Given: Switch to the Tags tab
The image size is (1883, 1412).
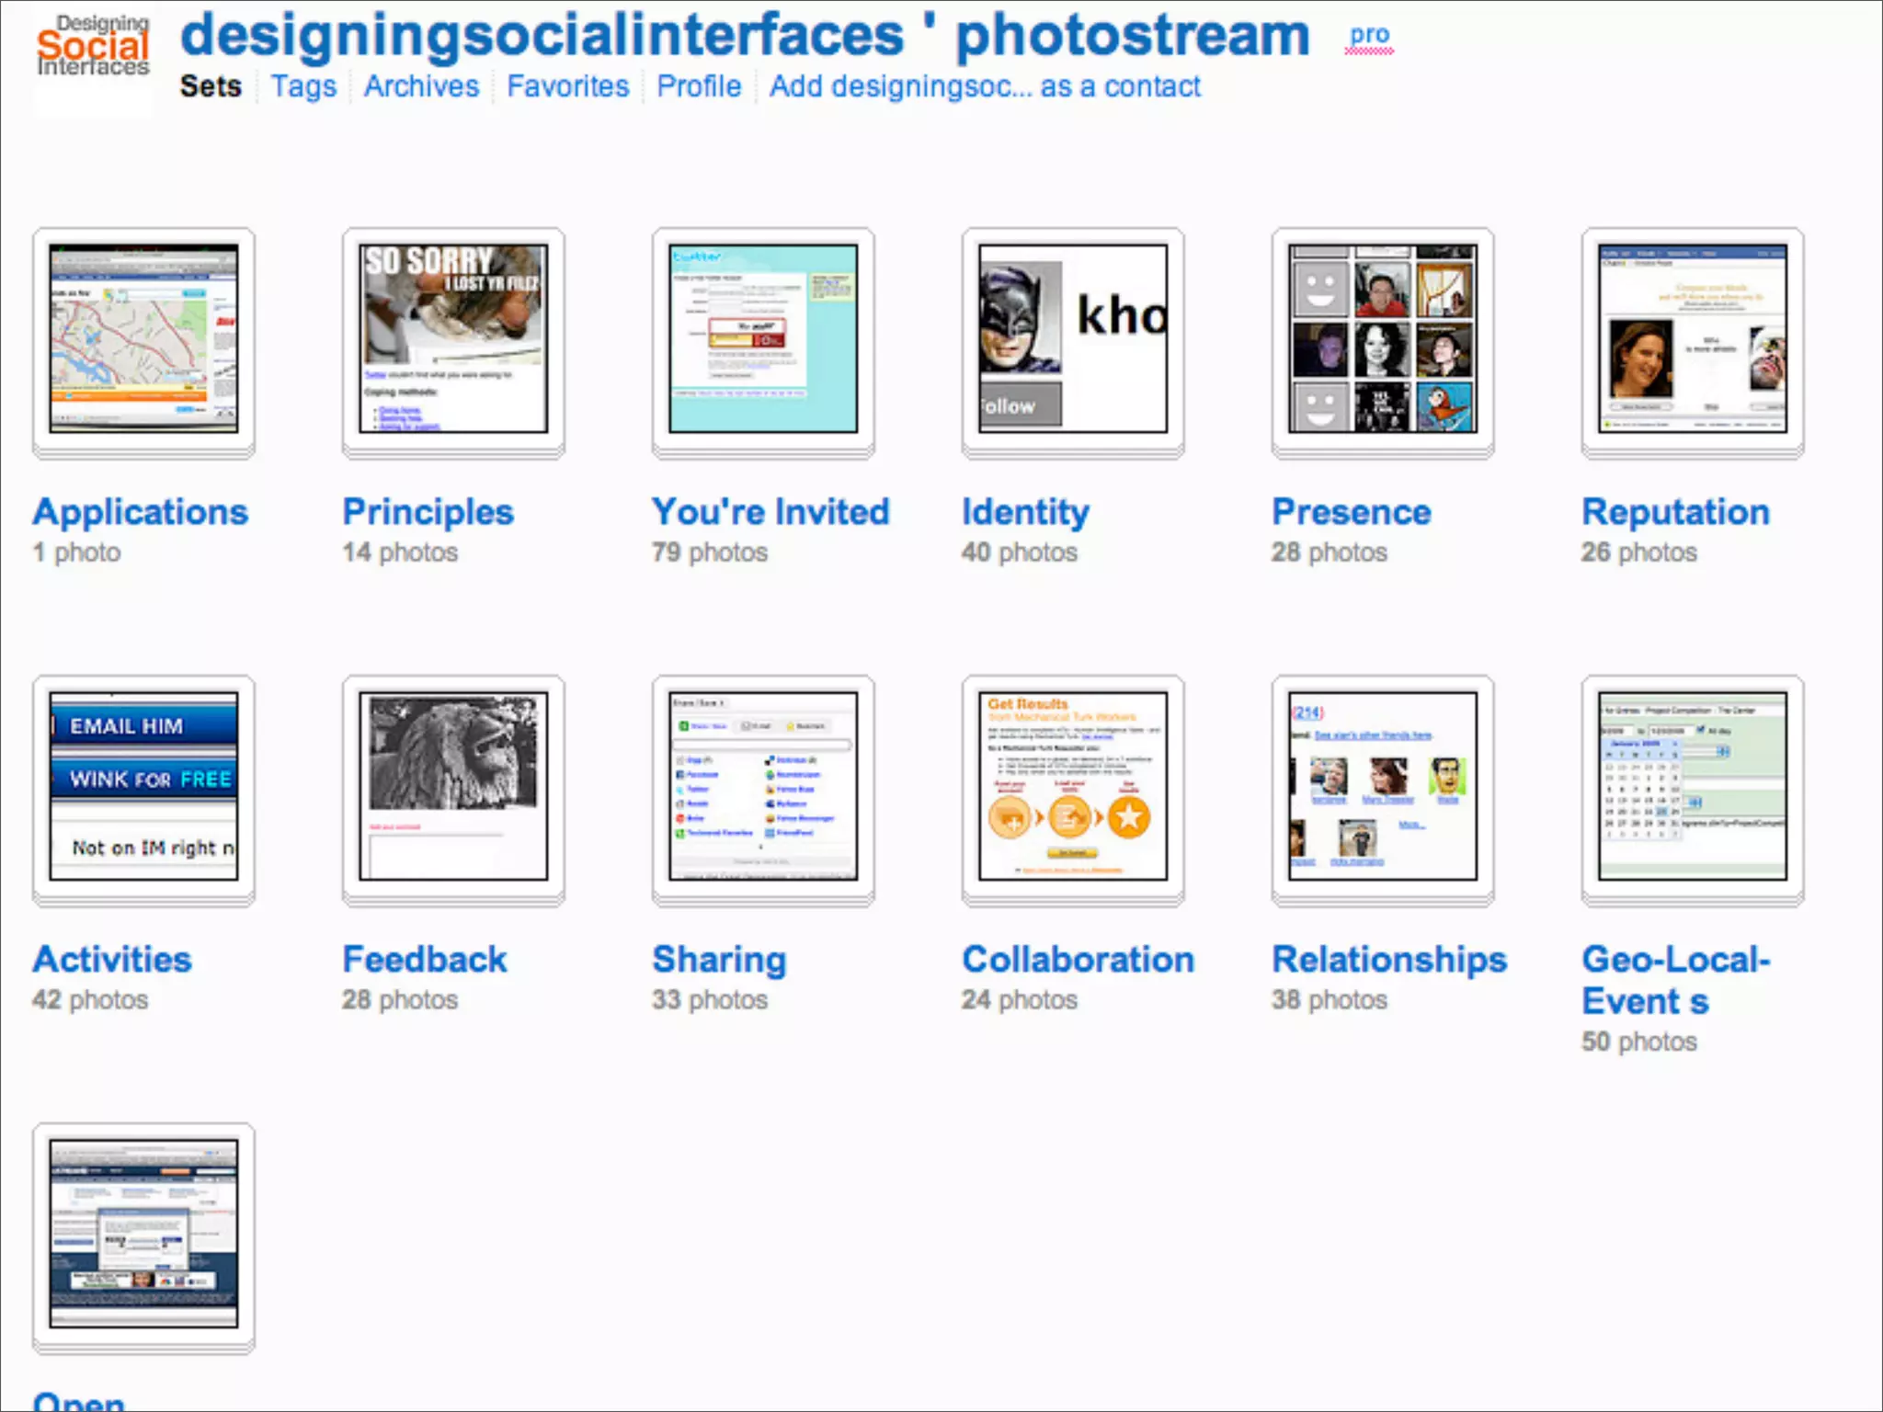Looking at the screenshot, I should tap(303, 86).
